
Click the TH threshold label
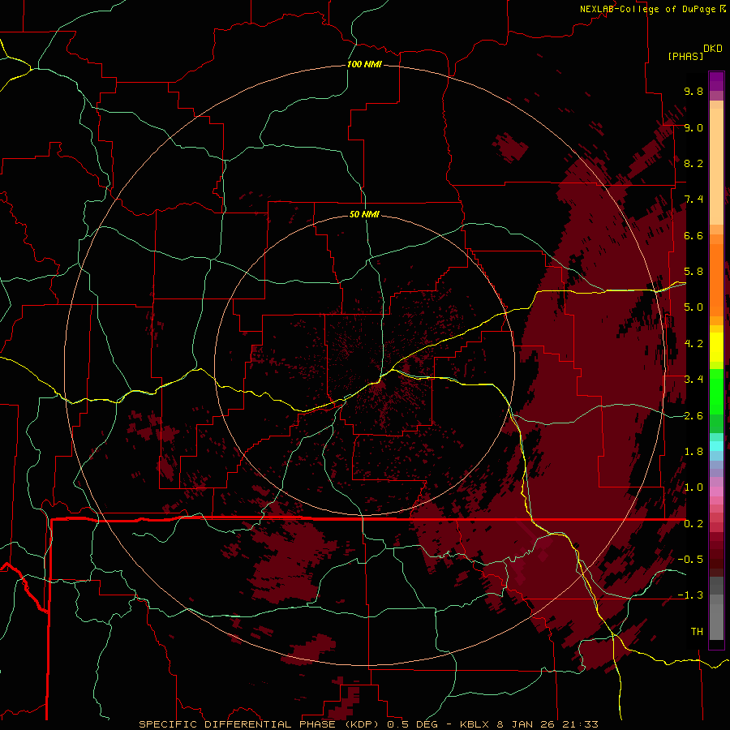[x=697, y=632]
